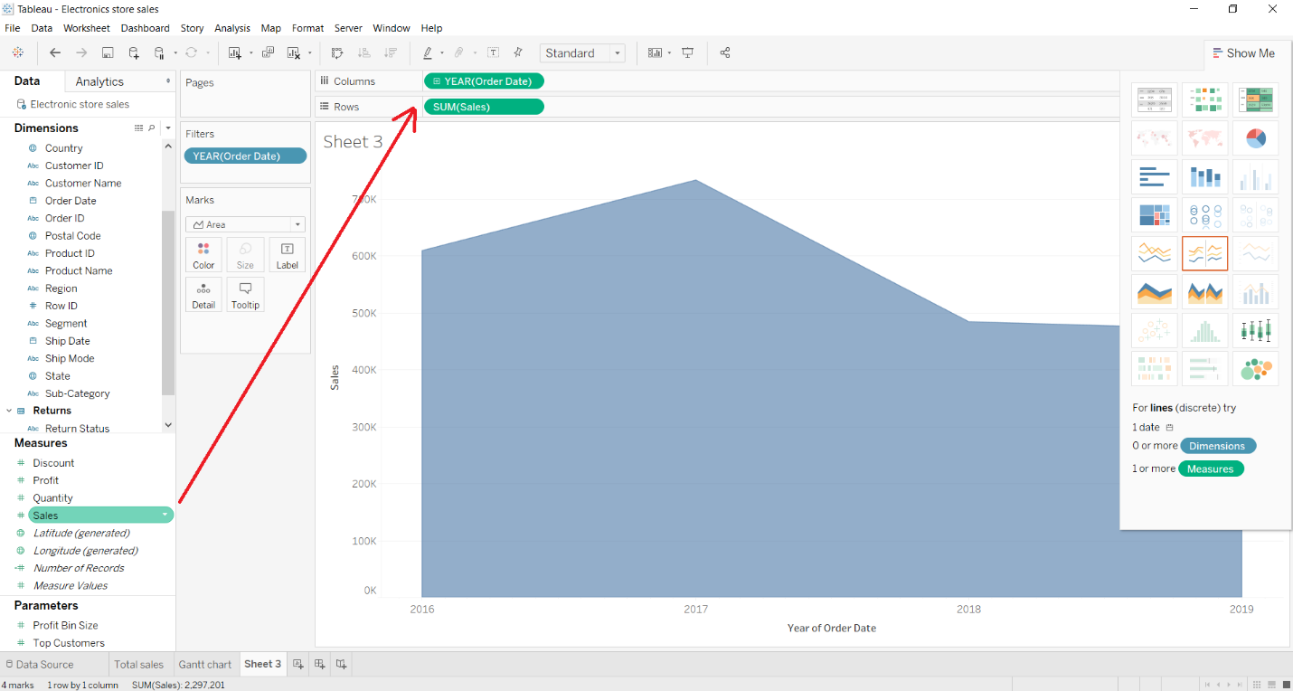Open the Analysis menu
The height and width of the screenshot is (691, 1293).
click(232, 28)
